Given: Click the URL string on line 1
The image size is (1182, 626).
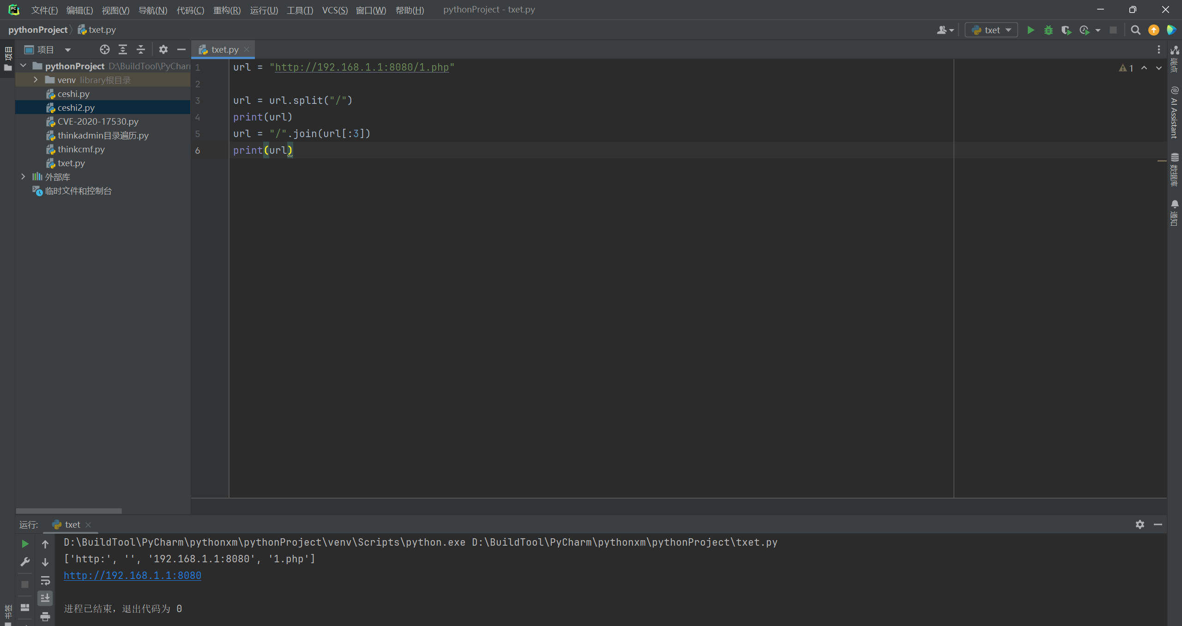Looking at the screenshot, I should pos(362,67).
